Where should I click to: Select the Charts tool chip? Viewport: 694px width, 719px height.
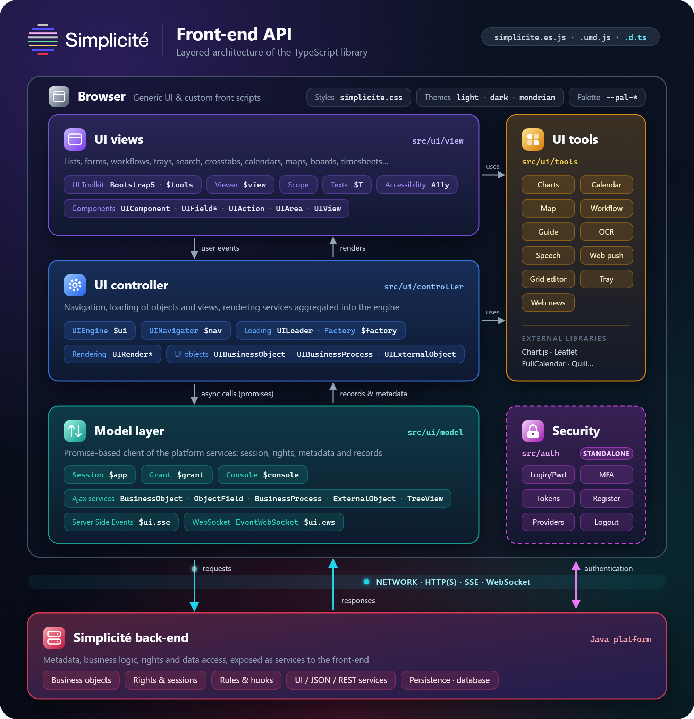click(x=548, y=185)
